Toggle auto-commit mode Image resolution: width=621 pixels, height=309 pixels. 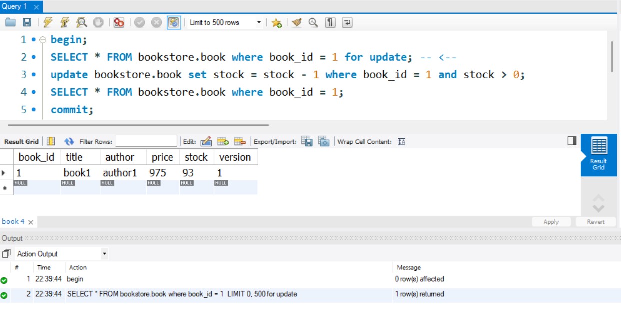(174, 22)
